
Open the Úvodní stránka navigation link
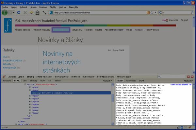tap(23, 30)
